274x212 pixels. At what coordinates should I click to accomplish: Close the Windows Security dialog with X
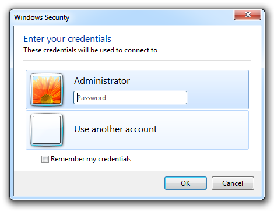(247, 15)
